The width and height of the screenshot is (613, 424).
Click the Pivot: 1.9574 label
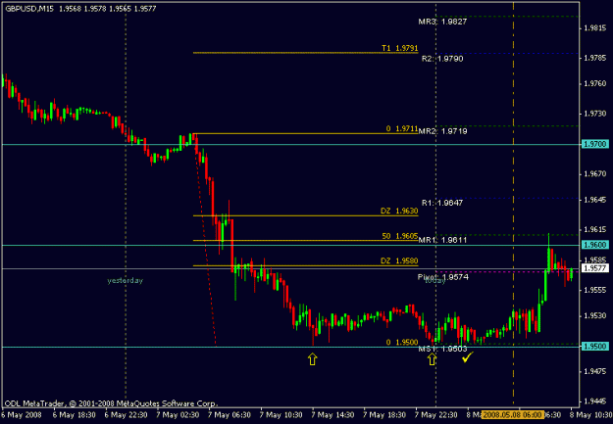point(443,277)
